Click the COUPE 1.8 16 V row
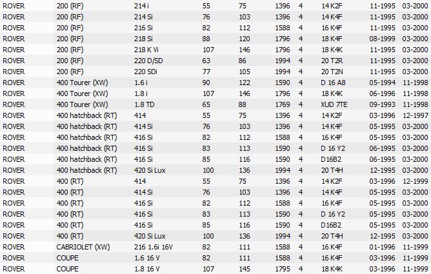Screen dimensions: 431x274 click(215, 269)
